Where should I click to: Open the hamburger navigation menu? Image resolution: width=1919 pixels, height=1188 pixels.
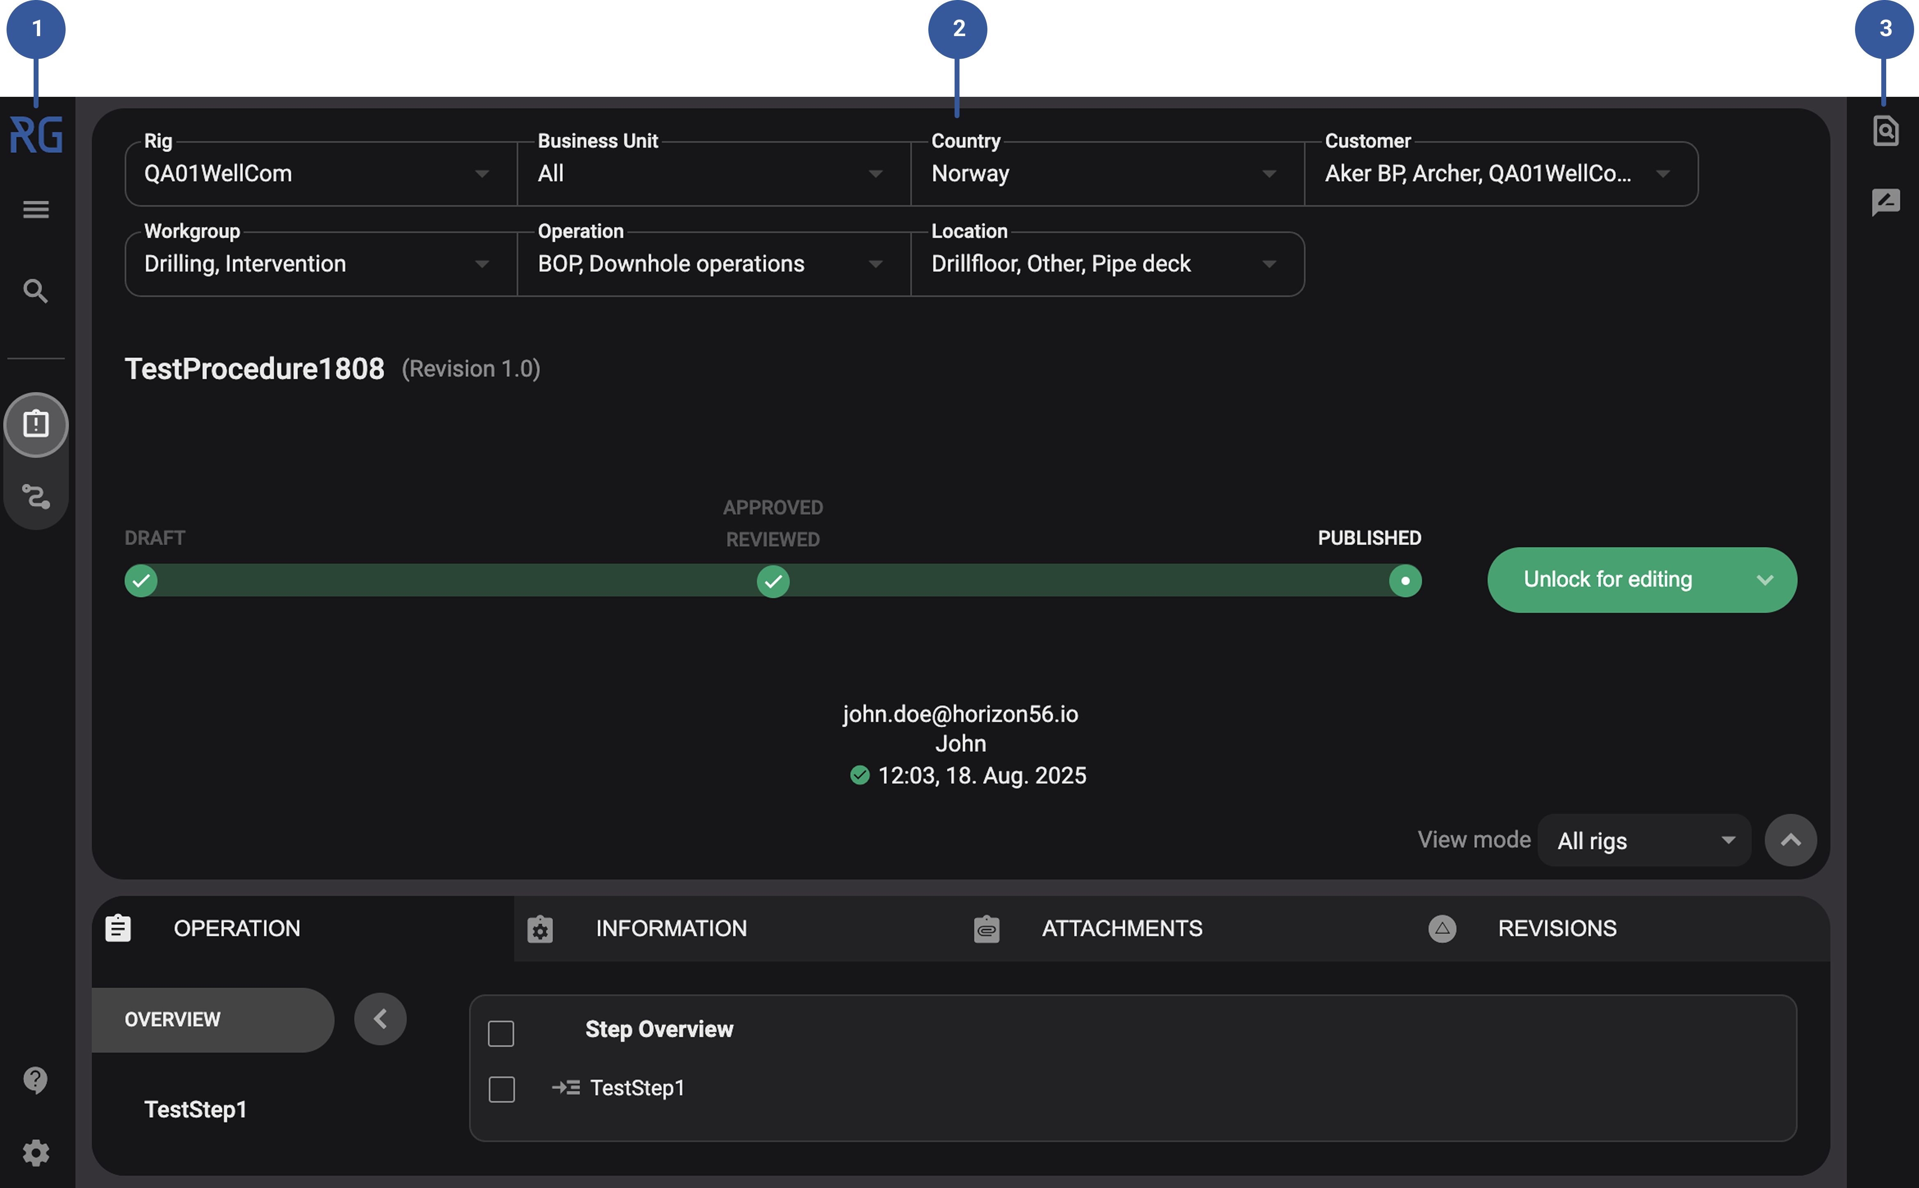(x=35, y=209)
